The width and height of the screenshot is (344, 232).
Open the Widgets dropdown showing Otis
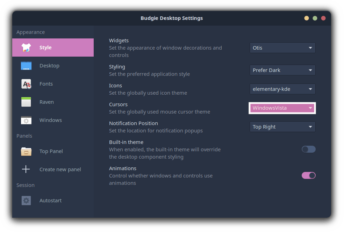[282, 48]
